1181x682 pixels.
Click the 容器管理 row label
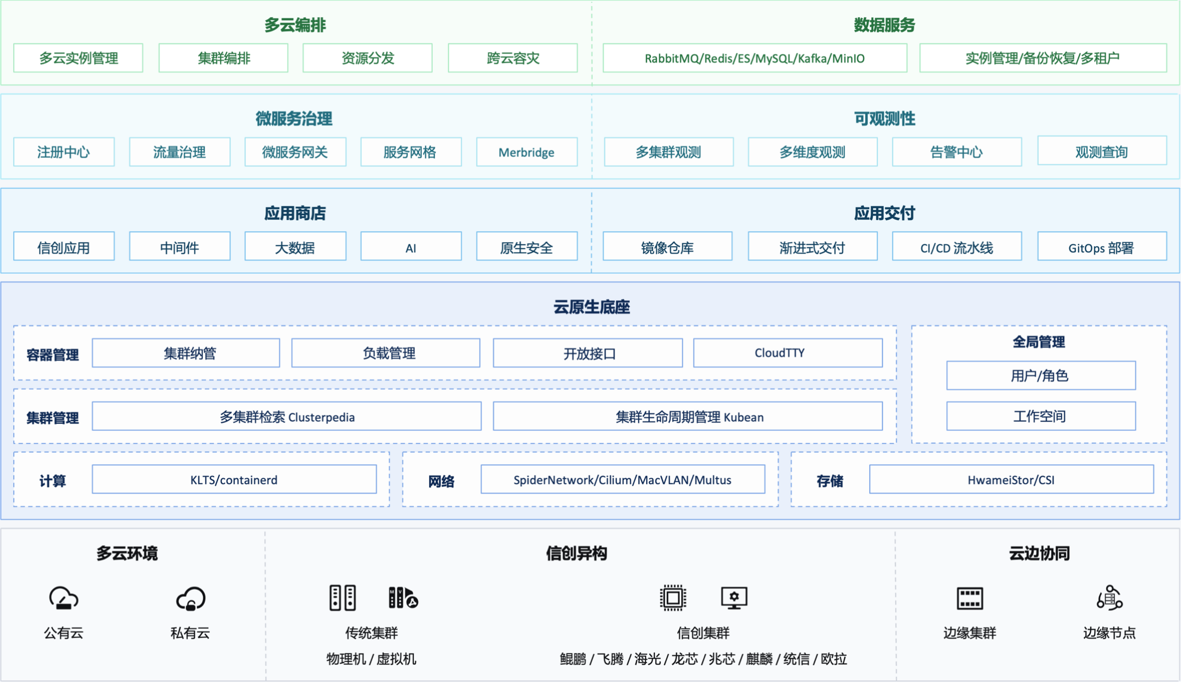click(52, 355)
